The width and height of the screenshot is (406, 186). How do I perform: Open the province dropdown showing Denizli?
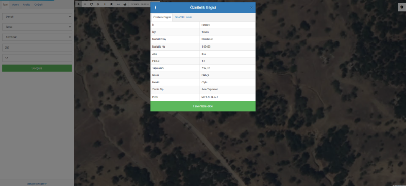37,17
